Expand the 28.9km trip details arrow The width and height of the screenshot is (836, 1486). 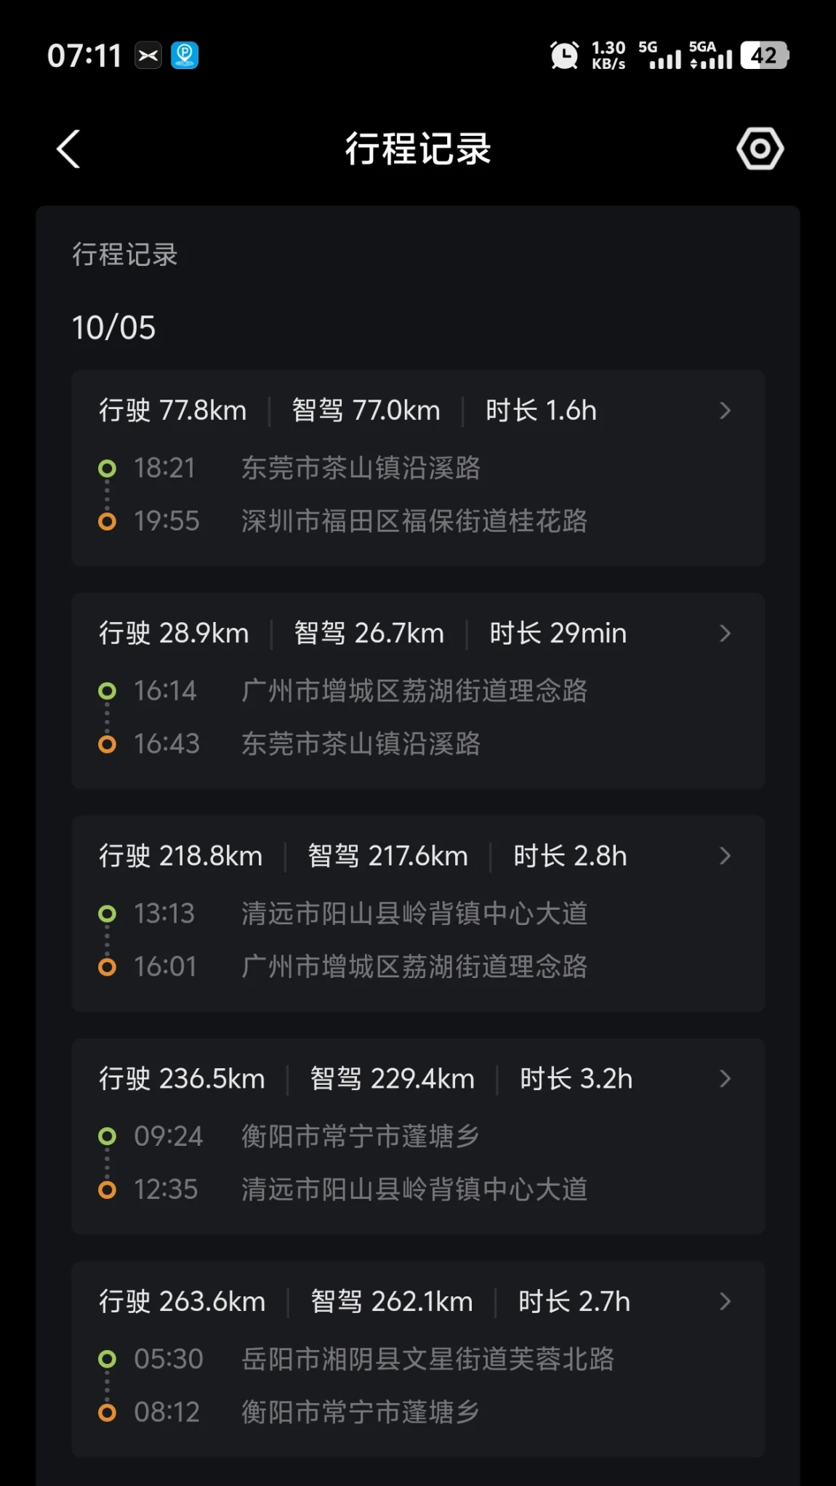click(x=725, y=634)
